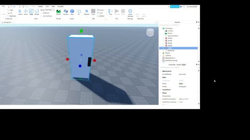Switch to the PLUGINS tab

(61, 7)
